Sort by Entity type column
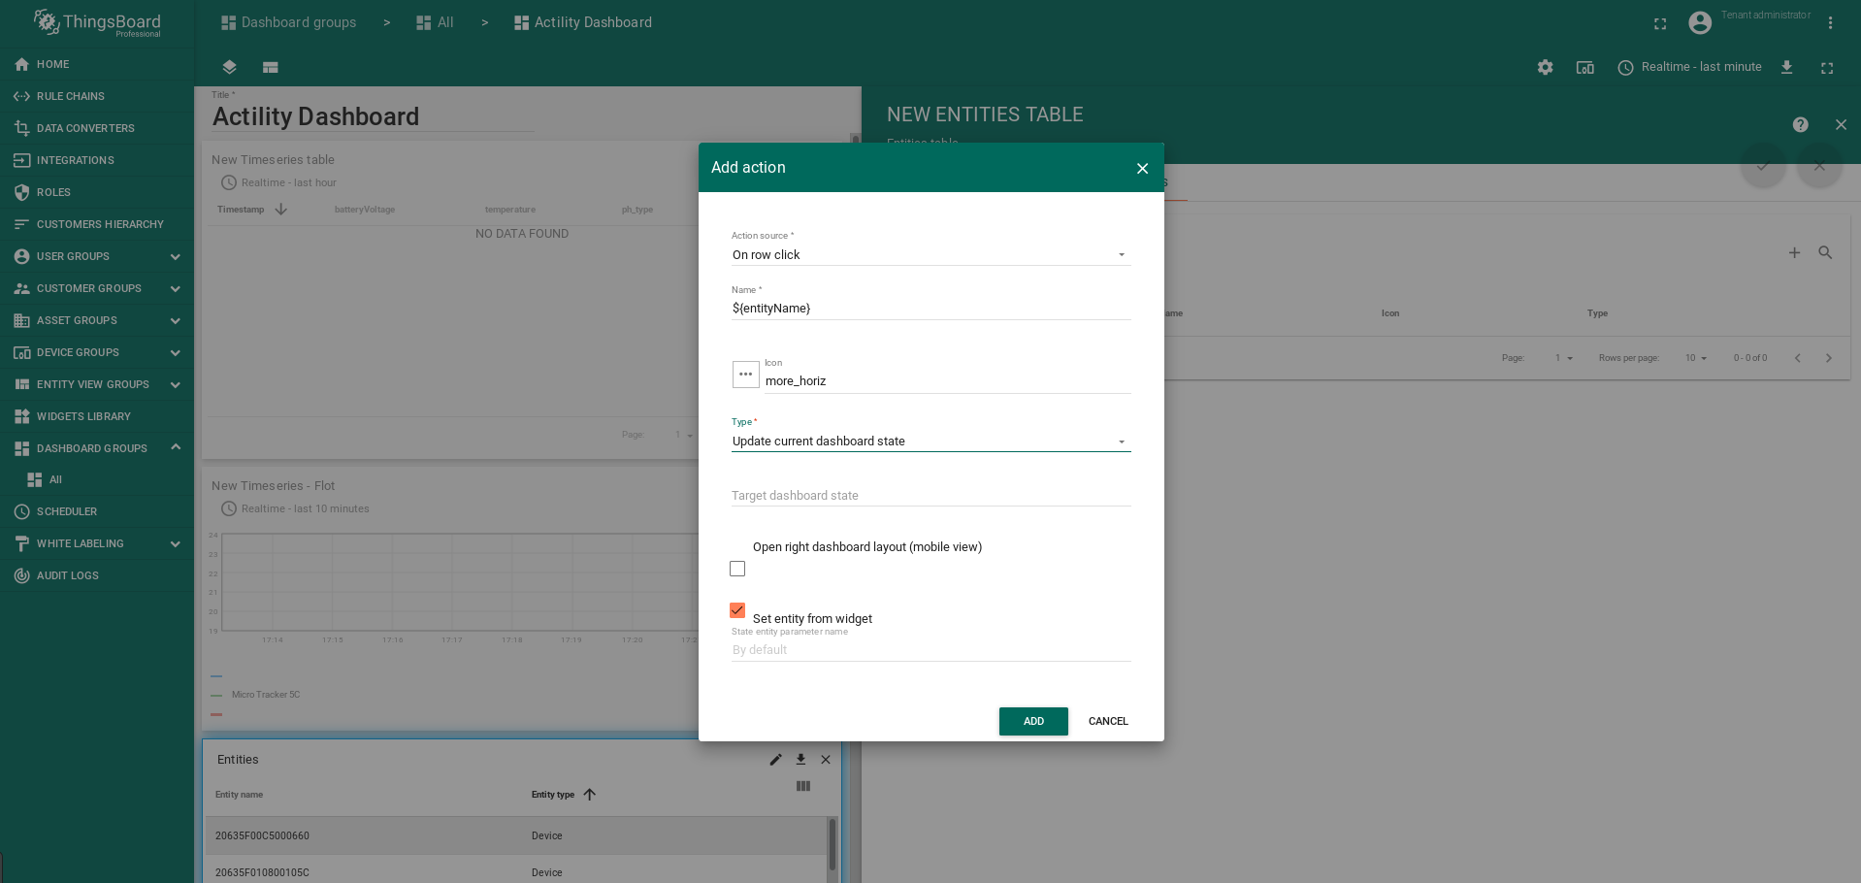Viewport: 1861px width, 883px height. click(x=553, y=795)
